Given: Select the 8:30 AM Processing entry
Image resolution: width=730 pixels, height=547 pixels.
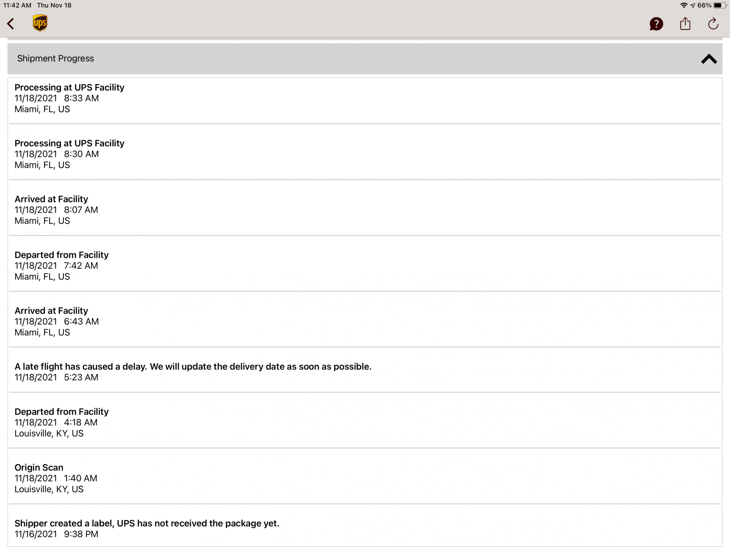Looking at the screenshot, I should pos(69,154).
